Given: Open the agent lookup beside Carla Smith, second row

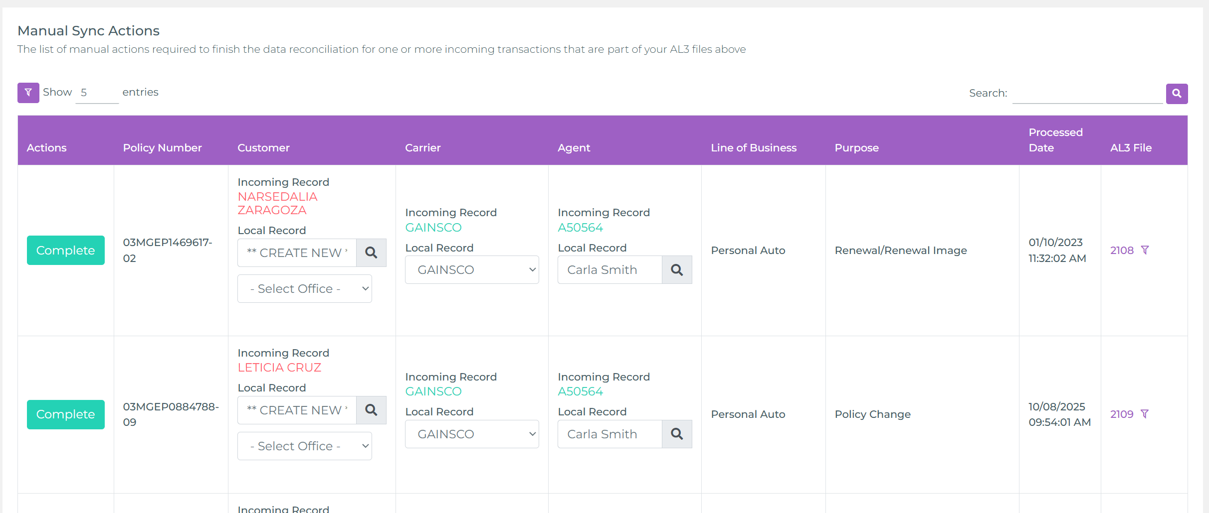Looking at the screenshot, I should [x=676, y=434].
